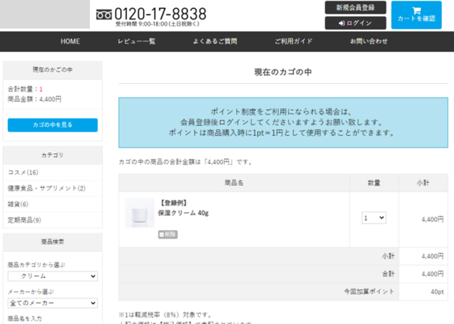The width and height of the screenshot is (454, 324).
Task: Click the shopping cart icon
Action: [x=416, y=10]
